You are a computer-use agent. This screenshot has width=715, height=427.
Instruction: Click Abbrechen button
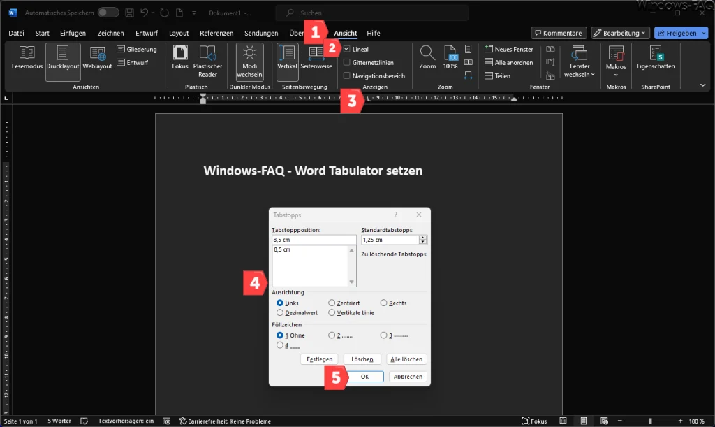[408, 377]
